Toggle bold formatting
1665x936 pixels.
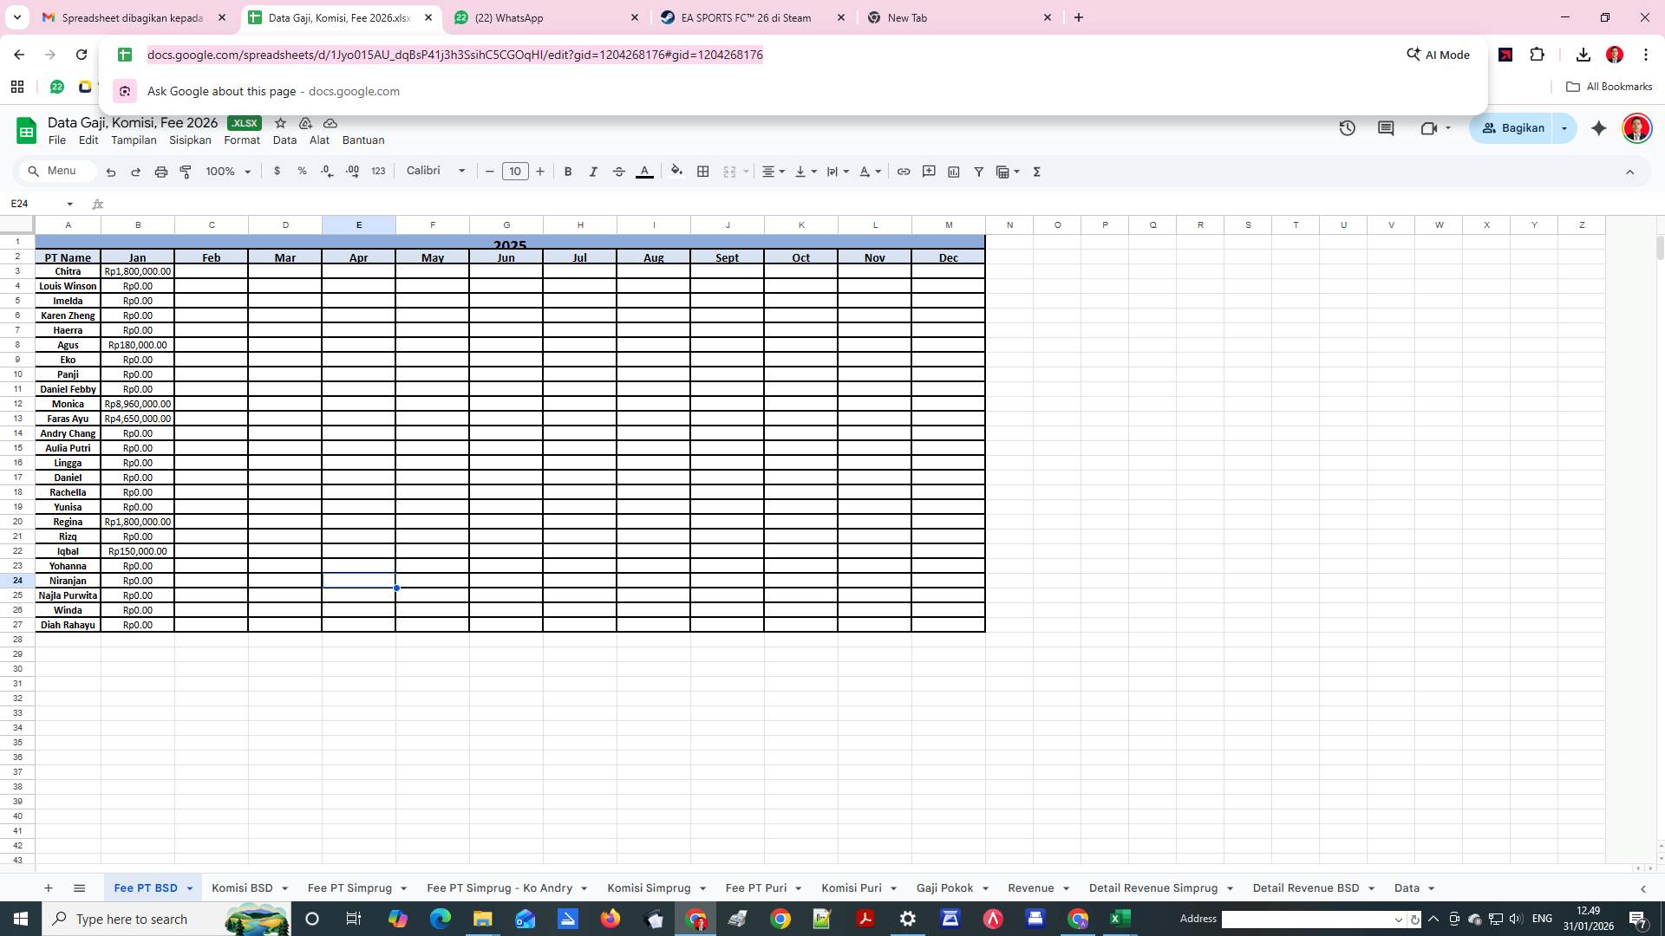[x=568, y=172]
